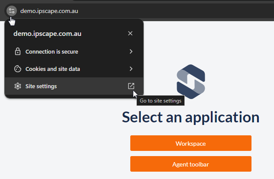
Task: Click the ipSCAPE logo on the page
Action: (x=190, y=81)
